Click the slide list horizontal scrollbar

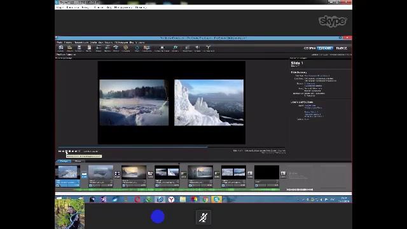[203, 193]
